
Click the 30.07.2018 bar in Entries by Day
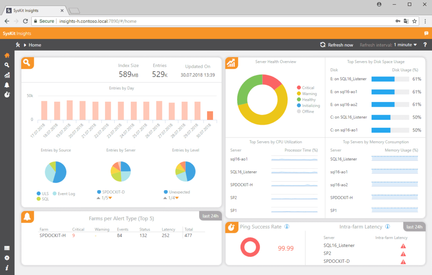(210, 116)
